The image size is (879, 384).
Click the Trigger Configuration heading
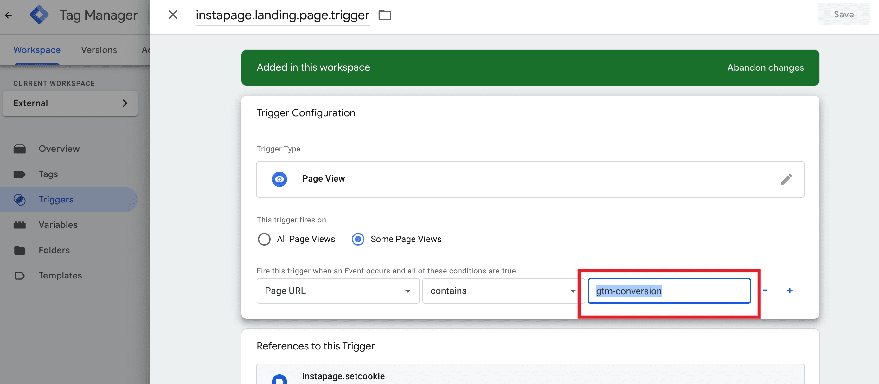pos(306,113)
